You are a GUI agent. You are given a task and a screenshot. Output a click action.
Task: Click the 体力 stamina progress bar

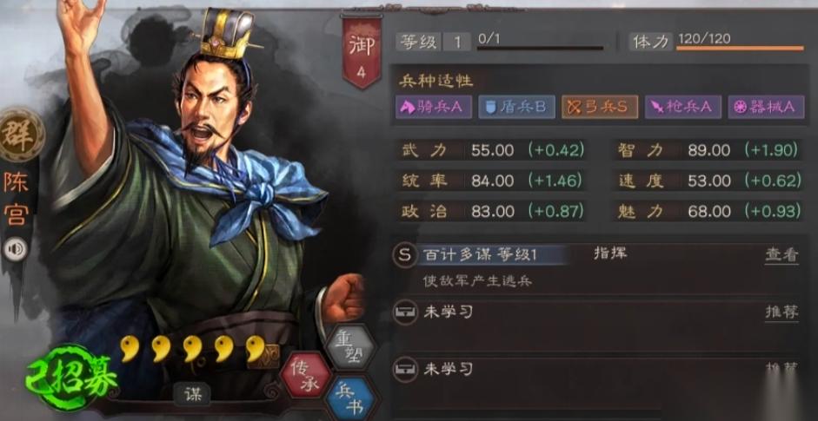740,49
